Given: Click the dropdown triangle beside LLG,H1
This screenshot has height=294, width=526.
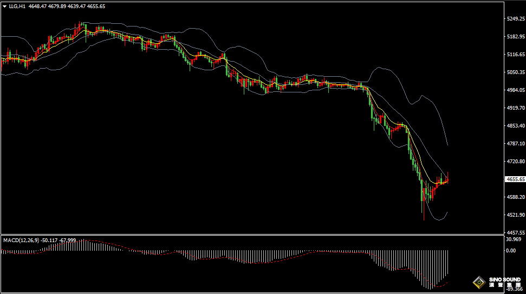Looking at the screenshot, I should 5,6.
